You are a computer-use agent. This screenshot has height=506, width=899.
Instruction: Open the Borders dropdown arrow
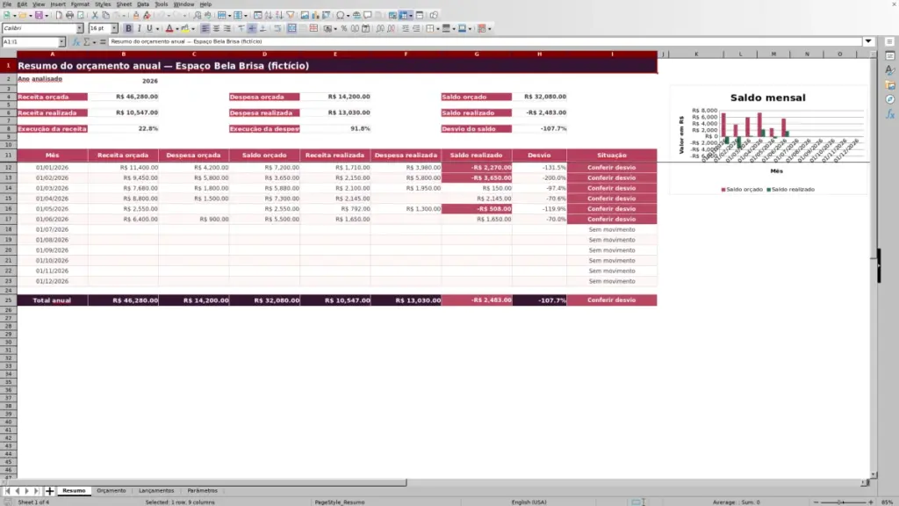click(437, 29)
